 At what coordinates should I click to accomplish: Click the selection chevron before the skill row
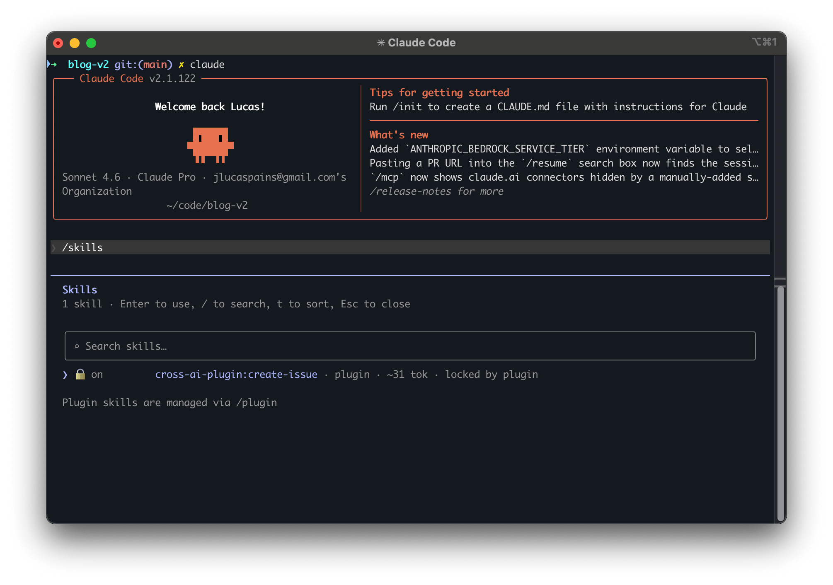(x=65, y=375)
